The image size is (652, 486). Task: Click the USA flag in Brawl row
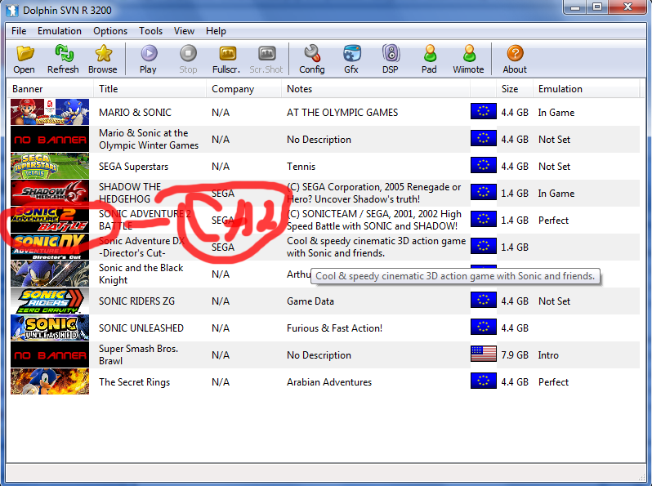[x=484, y=354]
